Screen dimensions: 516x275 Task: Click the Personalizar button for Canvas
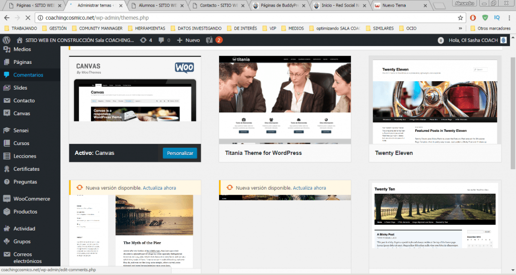[x=180, y=153]
